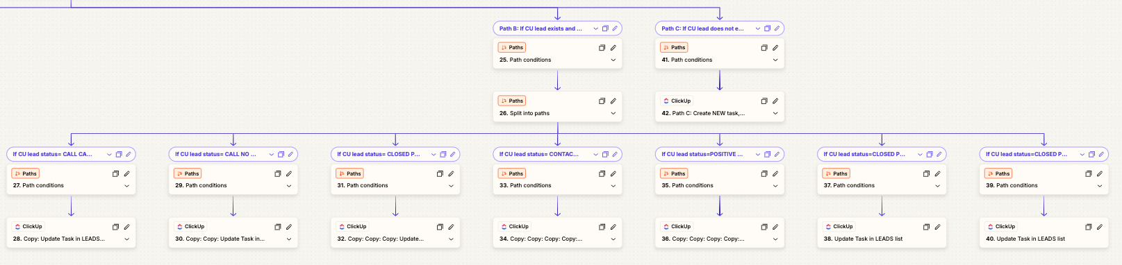Duplicate the Path B branch header

[x=605, y=28]
